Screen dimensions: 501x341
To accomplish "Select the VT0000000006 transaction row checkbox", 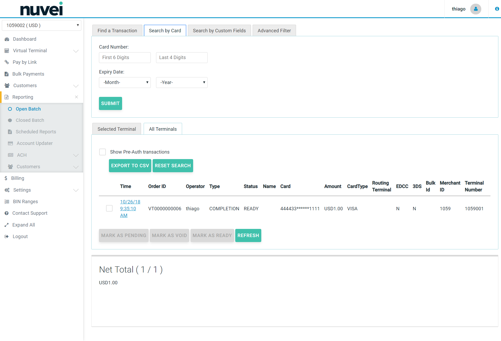I will (x=109, y=208).
